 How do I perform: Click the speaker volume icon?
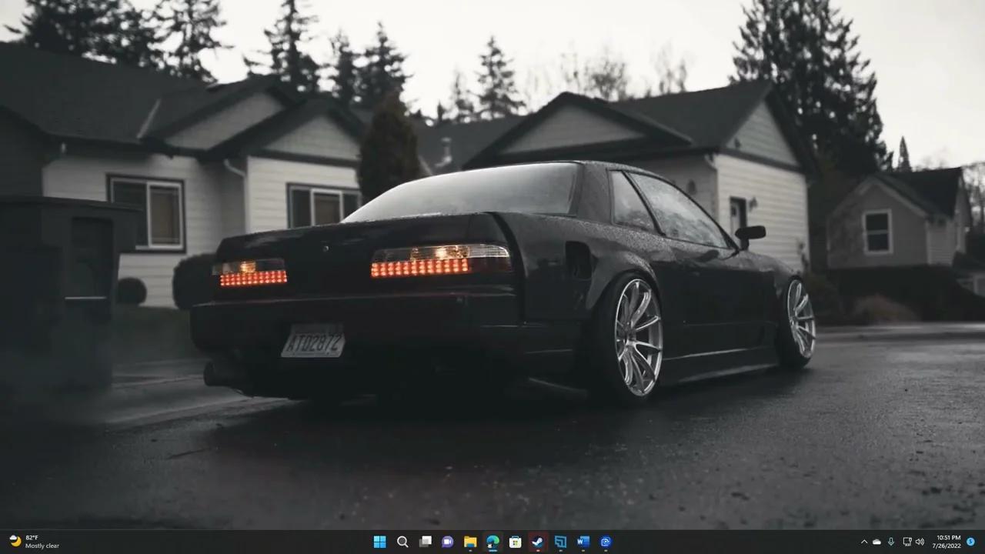[920, 542]
